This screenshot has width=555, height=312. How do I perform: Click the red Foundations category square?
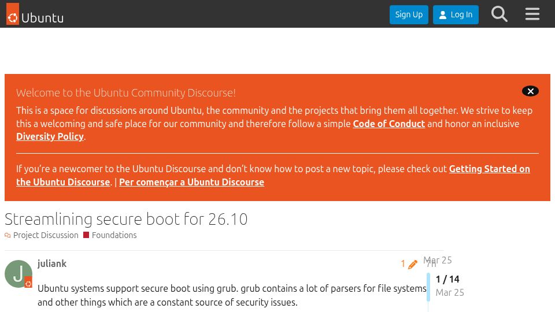86,235
